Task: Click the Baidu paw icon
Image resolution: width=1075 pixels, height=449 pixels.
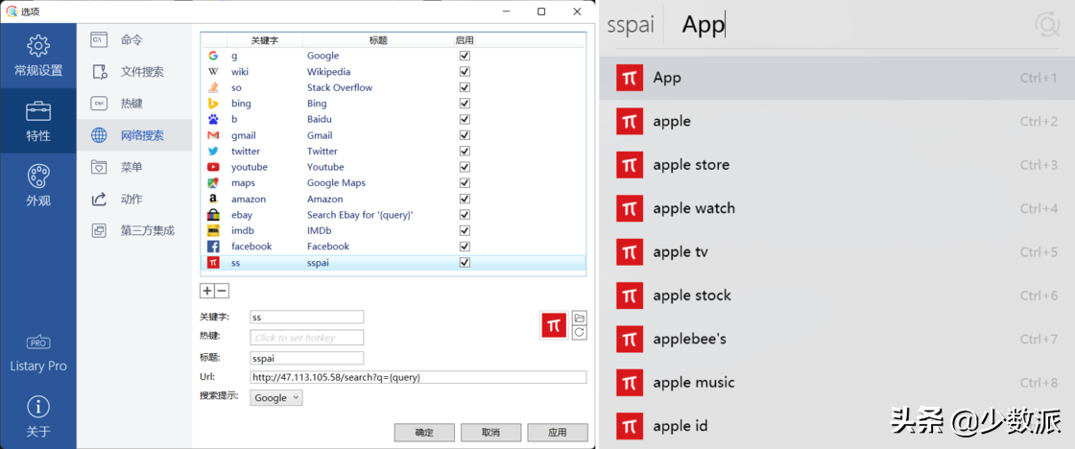Action: tap(213, 119)
